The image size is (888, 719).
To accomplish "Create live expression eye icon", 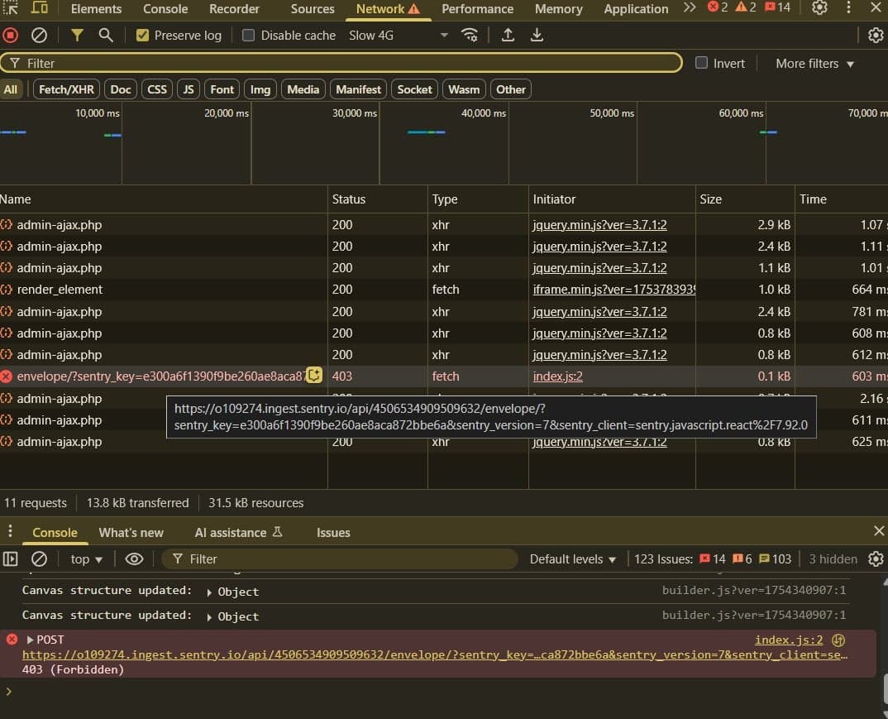I will pyautogui.click(x=134, y=559).
